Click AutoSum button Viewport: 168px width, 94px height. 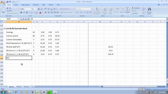[x=136, y=8]
